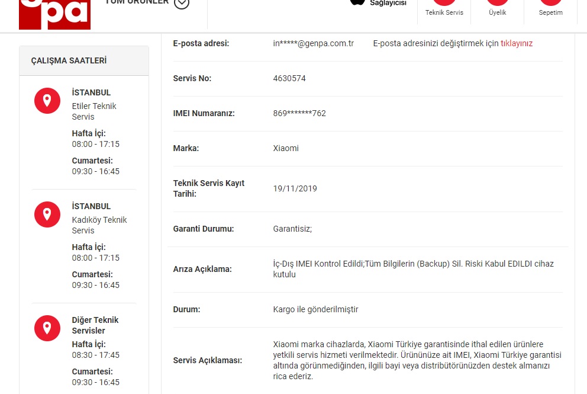Click the Servis Açıklaması explanation paragraph
This screenshot has width=587, height=394.
[x=417, y=360]
